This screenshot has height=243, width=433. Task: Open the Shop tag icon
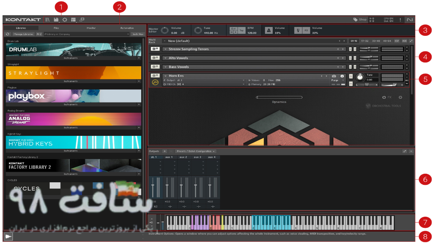(x=355, y=19)
